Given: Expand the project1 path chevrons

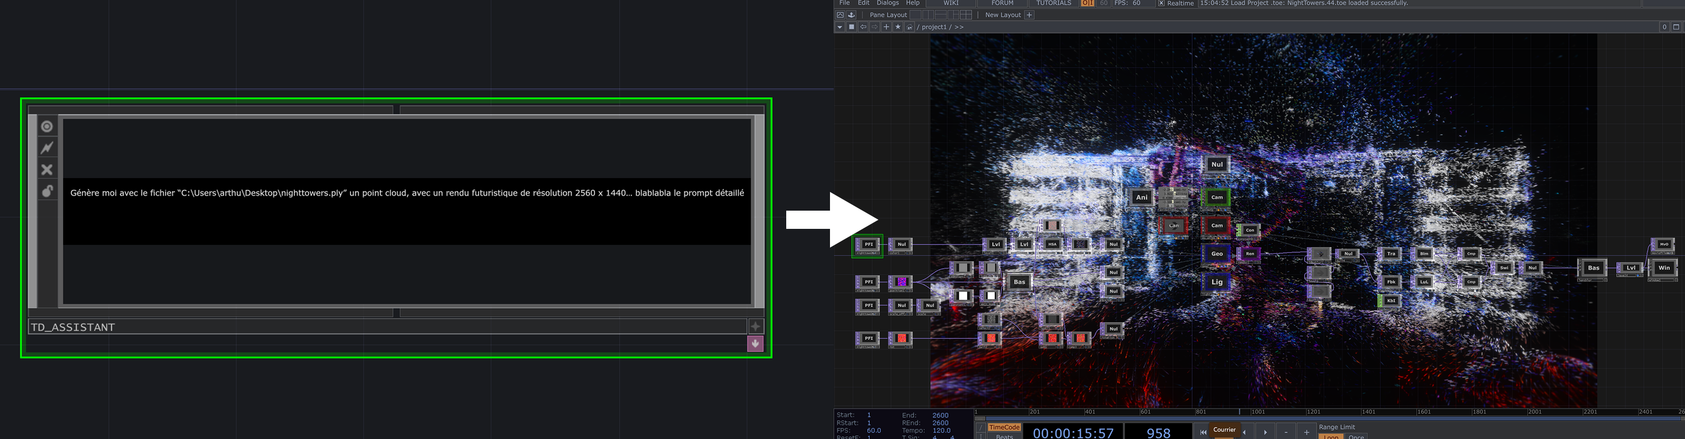Looking at the screenshot, I should click(x=959, y=27).
